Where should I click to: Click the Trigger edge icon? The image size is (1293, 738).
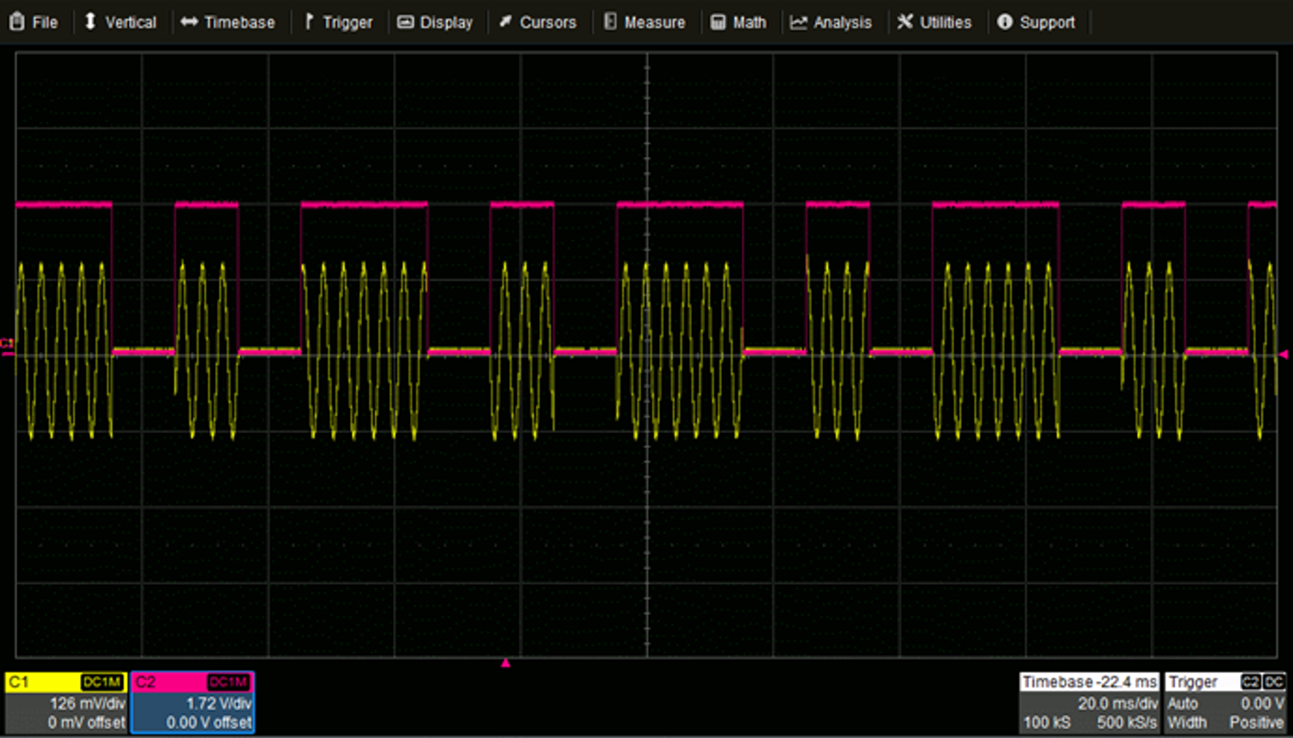[x=309, y=22]
